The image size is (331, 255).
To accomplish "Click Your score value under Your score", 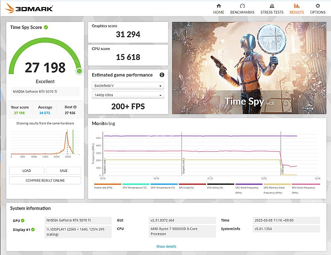I will (19, 113).
